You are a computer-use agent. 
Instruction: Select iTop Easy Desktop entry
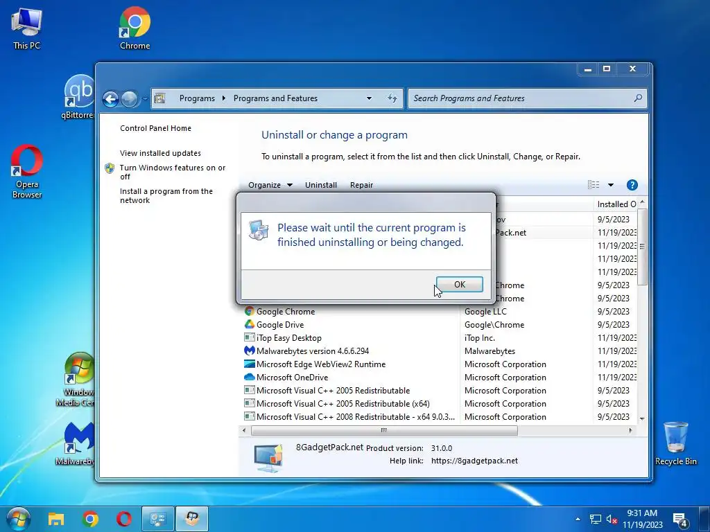pyautogui.click(x=289, y=337)
